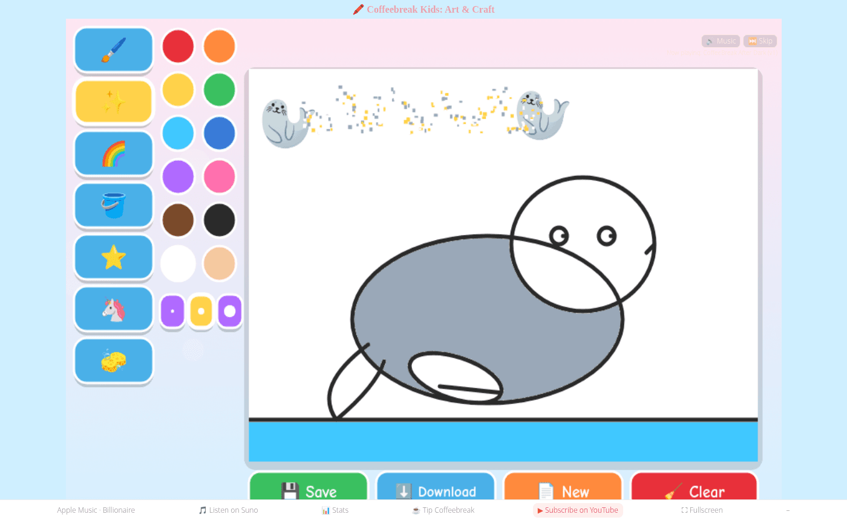Viewport: 847px width, 520px height.
Task: Subscribe on YouTube
Action: [578, 510]
